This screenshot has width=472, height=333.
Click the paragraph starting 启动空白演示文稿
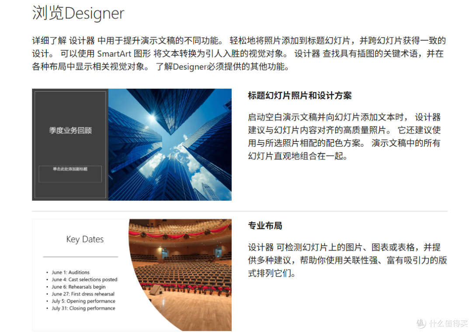pyautogui.click(x=344, y=137)
